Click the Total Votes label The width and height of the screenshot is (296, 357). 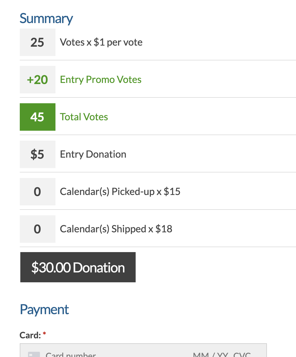pos(84,117)
